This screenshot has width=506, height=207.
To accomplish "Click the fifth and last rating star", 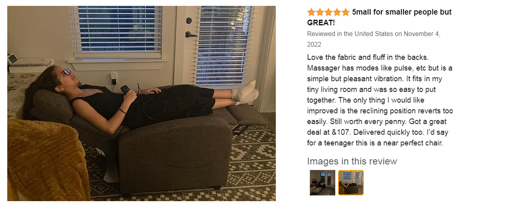I will tap(346, 12).
